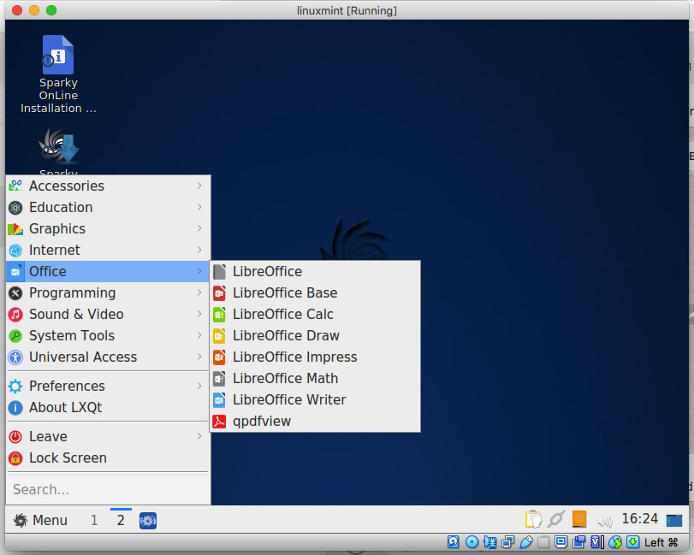Screen dimensions: 694x555
Task: Open the Sparky installer desktop icon with the download arrow
Action: (x=58, y=146)
